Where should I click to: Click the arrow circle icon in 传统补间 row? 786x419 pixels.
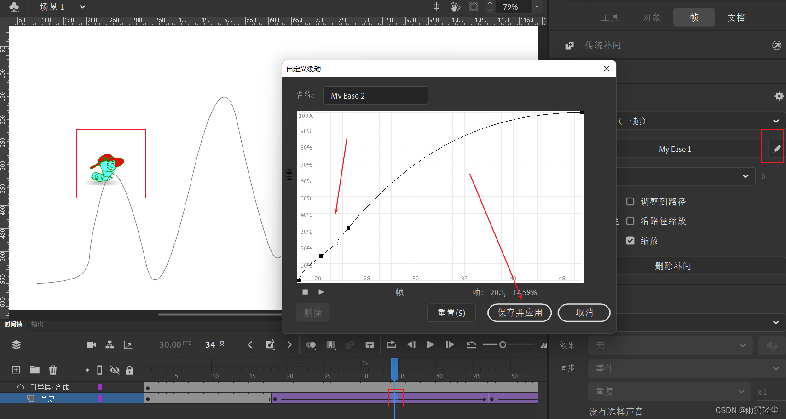(x=776, y=45)
